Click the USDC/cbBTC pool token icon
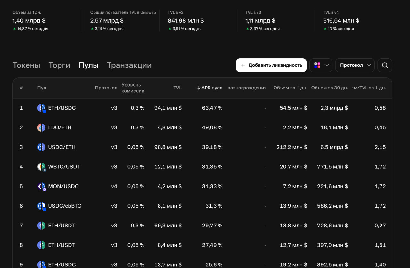Screen dimensions: 410x268 (x=41, y=206)
